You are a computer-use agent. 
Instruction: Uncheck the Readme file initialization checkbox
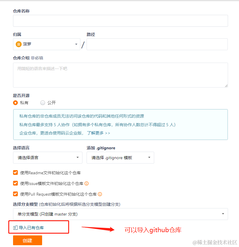pos(15,173)
